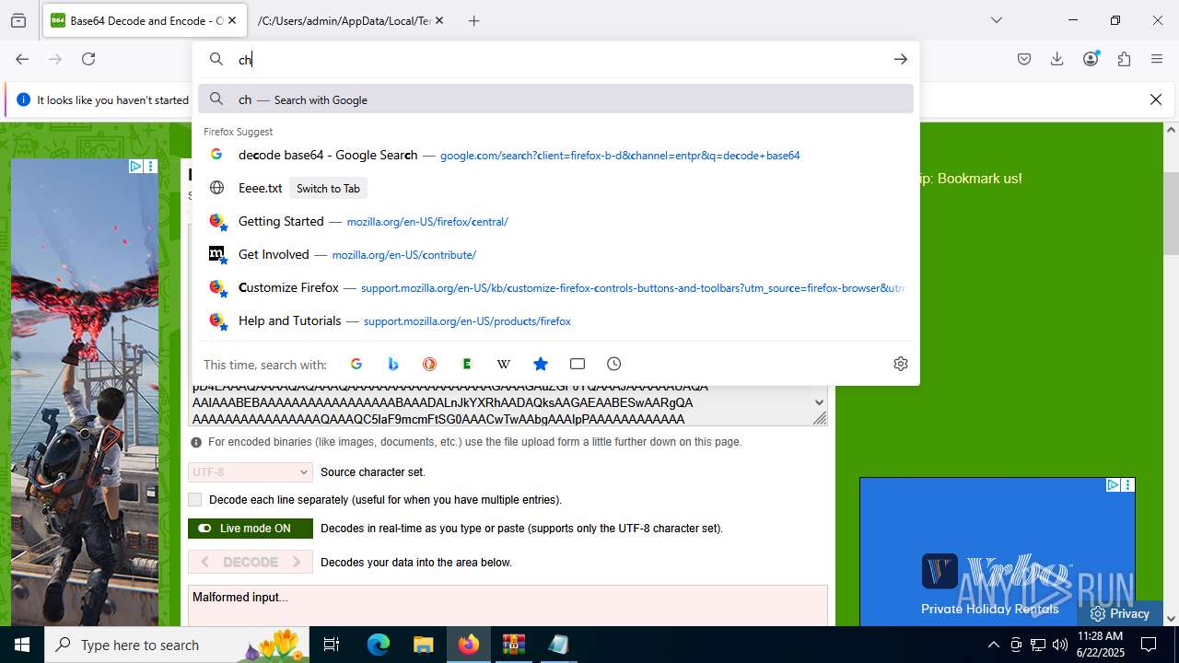This screenshot has height=663, width=1179.
Task: Open the Firefox application menu
Action: pyautogui.click(x=1157, y=59)
